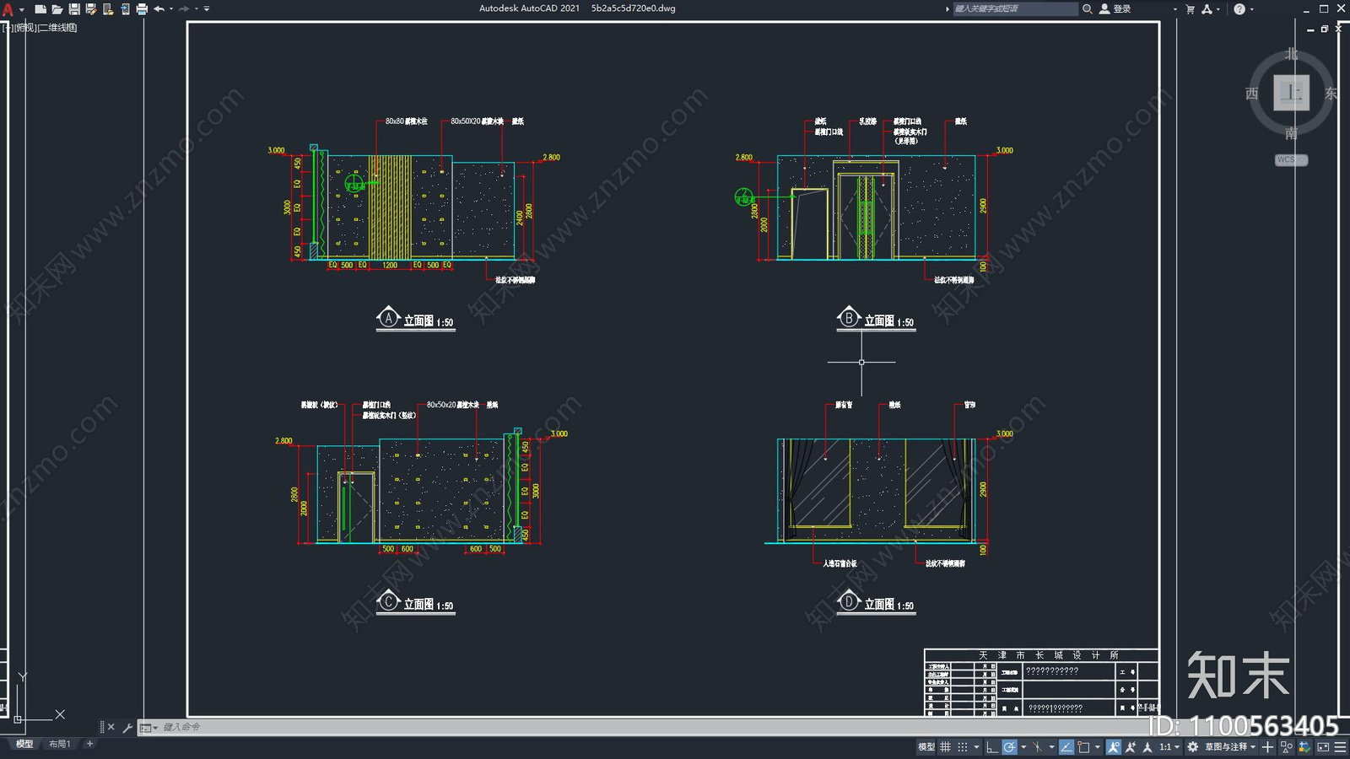Expand the Redo history dropdown arrow
The image size is (1350, 759).
[197, 9]
